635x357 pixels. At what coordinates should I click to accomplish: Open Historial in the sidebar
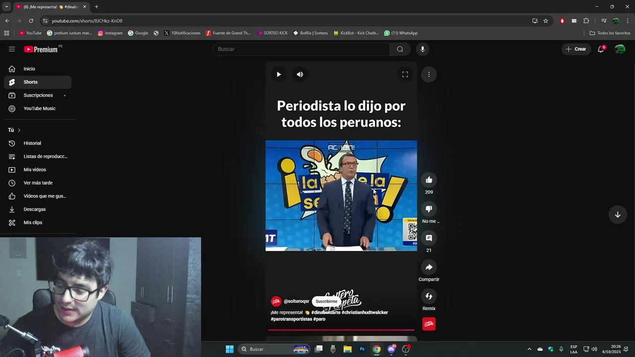(x=38, y=143)
